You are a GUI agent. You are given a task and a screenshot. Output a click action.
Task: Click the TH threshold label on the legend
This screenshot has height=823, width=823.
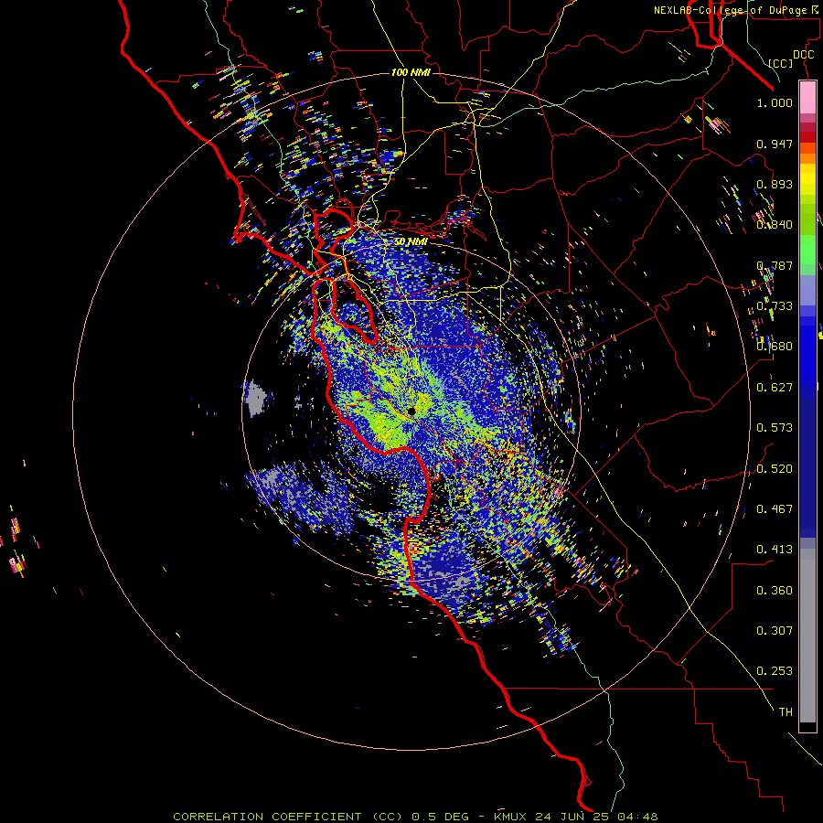click(x=786, y=712)
